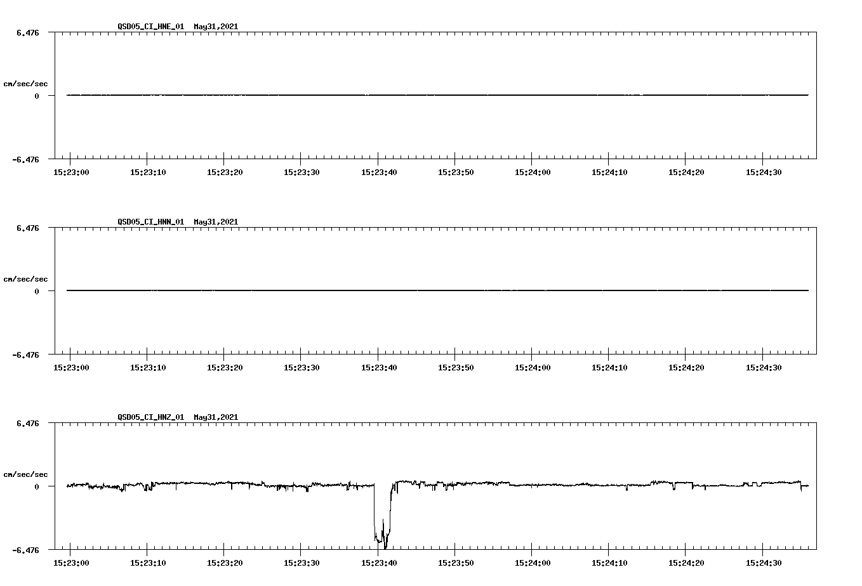Click the cm/sec/sec unit label on HNZ plot

[x=25, y=474]
